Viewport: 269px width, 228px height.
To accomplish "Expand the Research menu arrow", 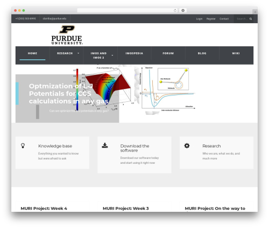I will [78, 53].
